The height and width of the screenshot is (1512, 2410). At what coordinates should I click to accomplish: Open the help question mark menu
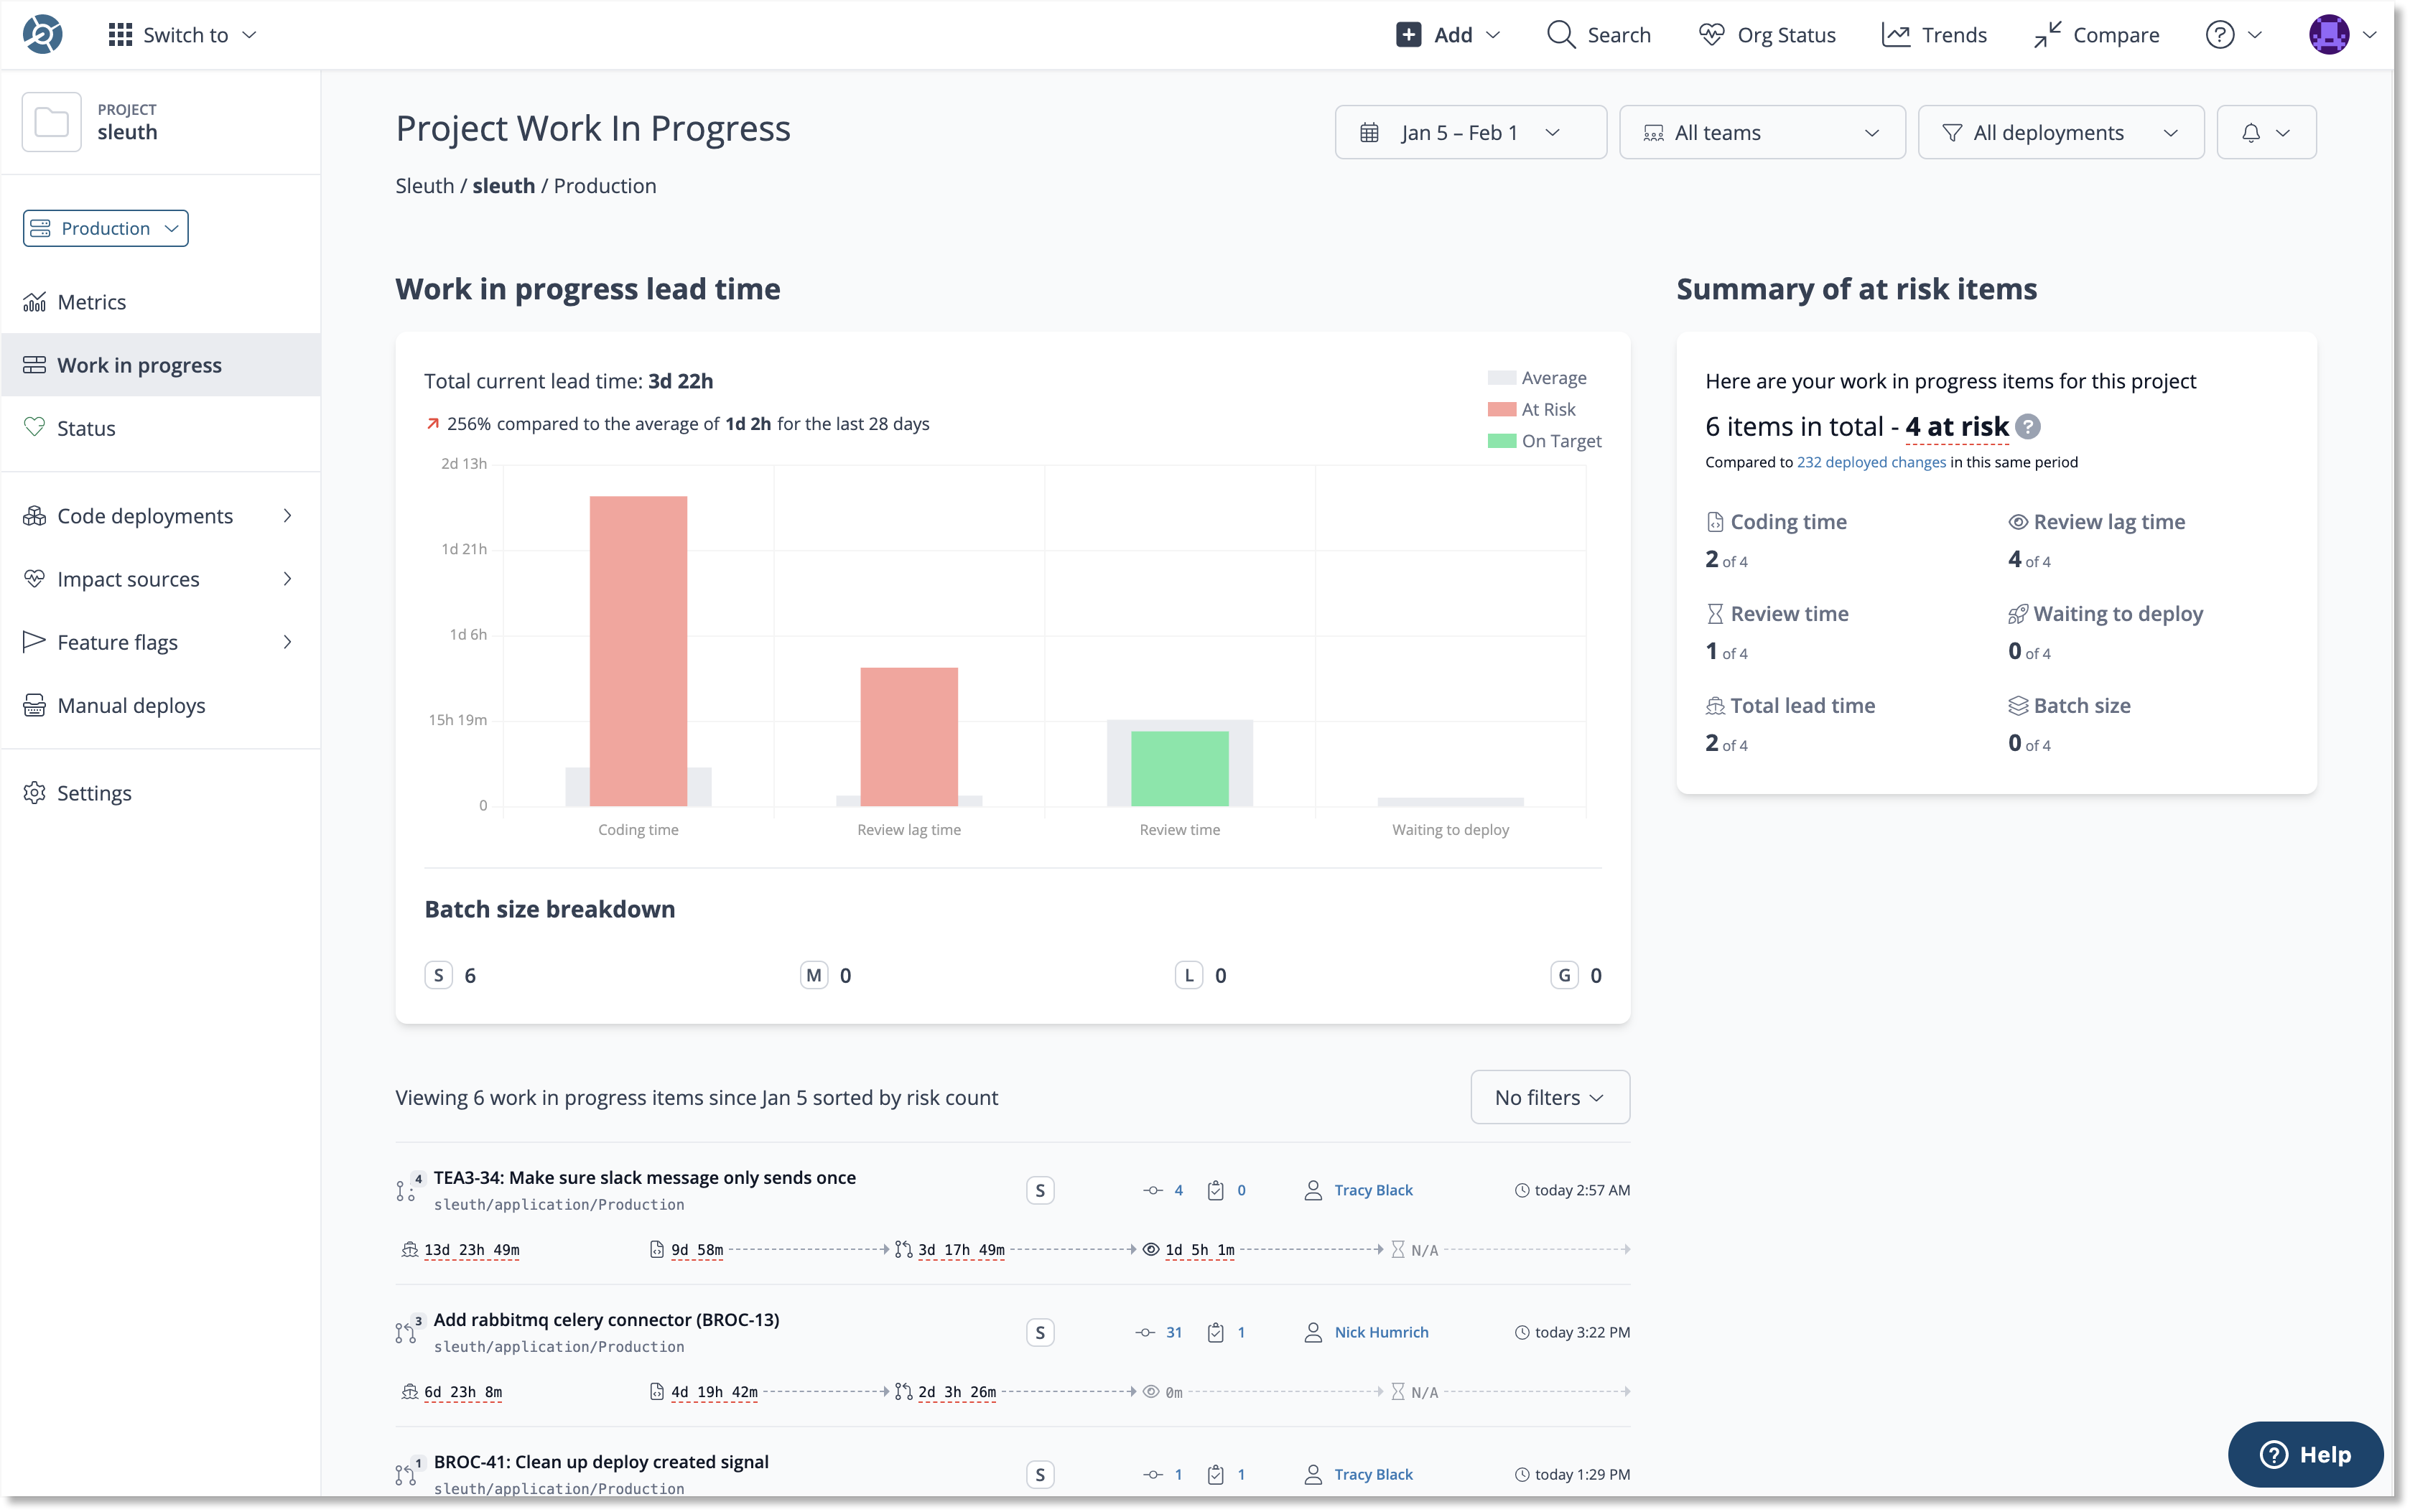point(2219,35)
